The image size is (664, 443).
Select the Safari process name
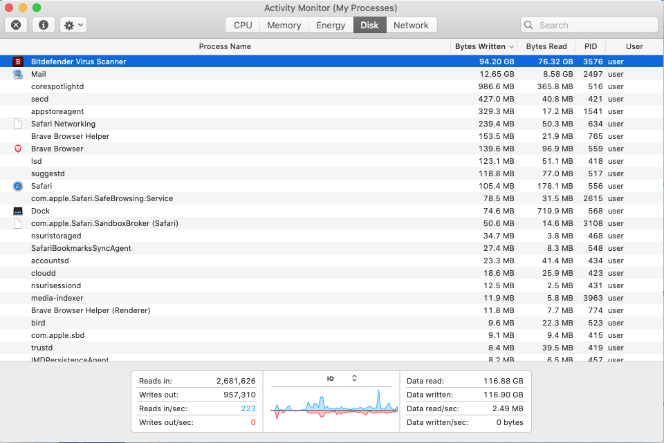pos(41,186)
